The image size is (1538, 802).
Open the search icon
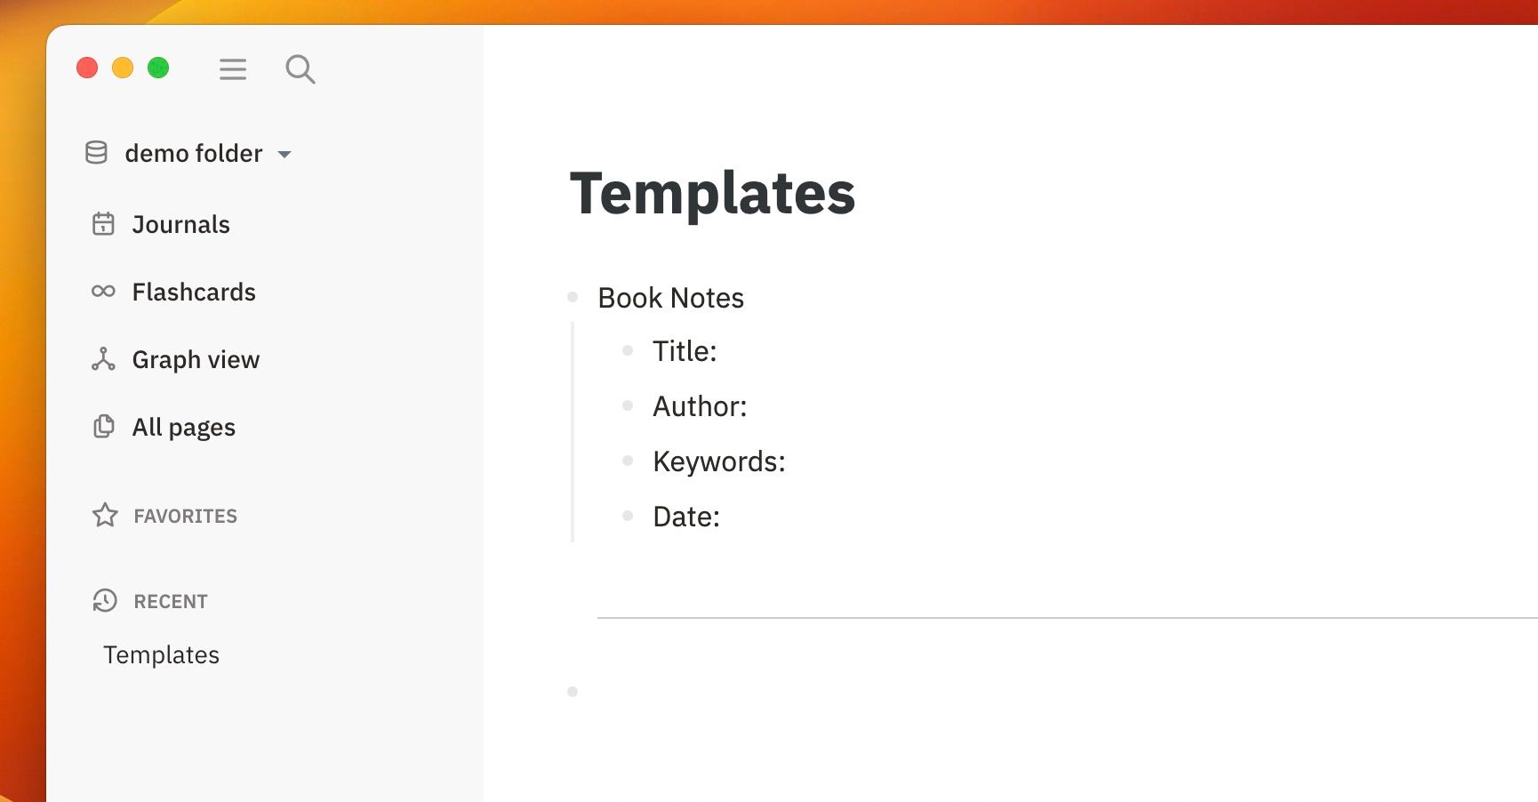pos(300,69)
